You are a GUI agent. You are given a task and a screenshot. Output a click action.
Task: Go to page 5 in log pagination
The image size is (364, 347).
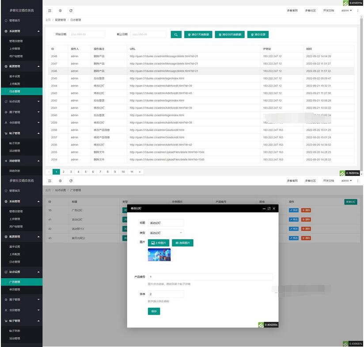pyautogui.click(x=85, y=172)
